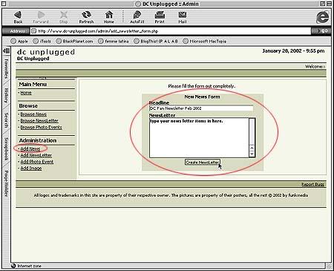Expand the Scrapbook side tab
This screenshot has width=334, height=271.
[6, 149]
